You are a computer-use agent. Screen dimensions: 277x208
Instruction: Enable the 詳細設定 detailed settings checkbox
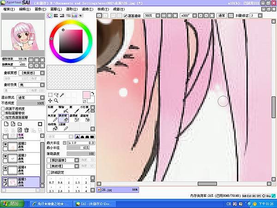click(48, 172)
